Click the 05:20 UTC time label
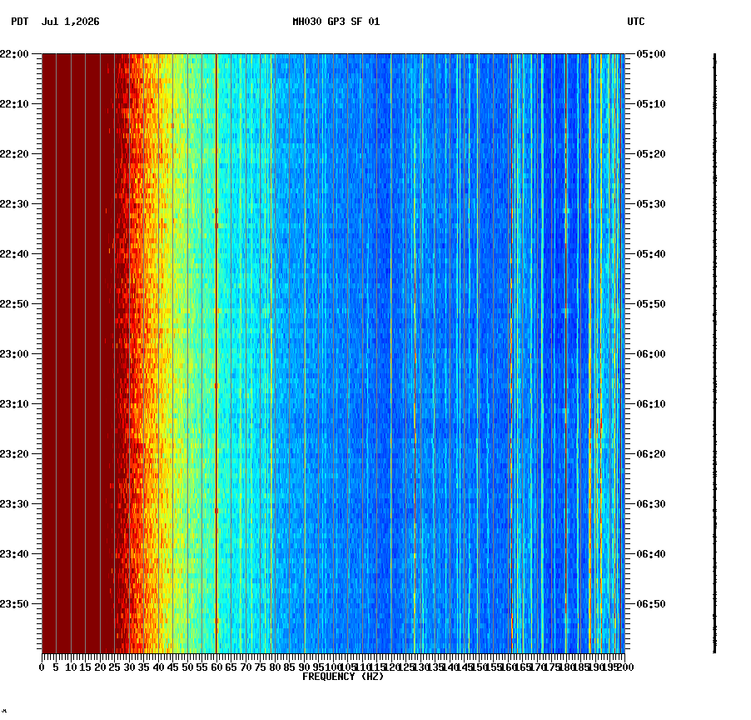 [x=651, y=154]
